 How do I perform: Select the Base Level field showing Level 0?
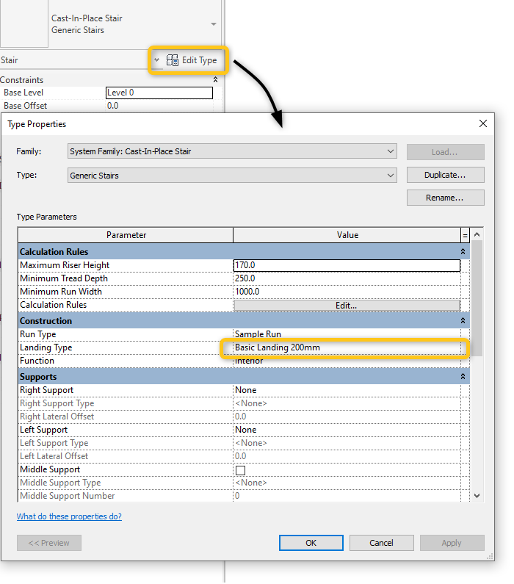(x=159, y=93)
